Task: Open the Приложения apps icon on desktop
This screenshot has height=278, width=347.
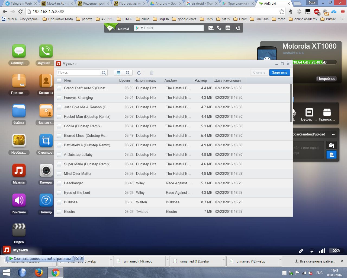Action: point(19,81)
